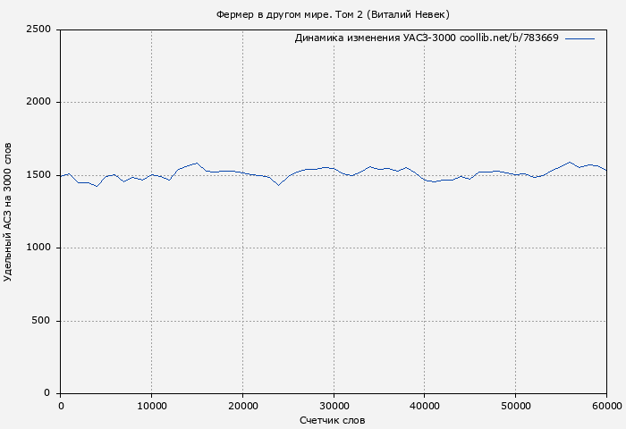
Task: Select the 500 tick label on y-axis
Action: click(x=43, y=321)
